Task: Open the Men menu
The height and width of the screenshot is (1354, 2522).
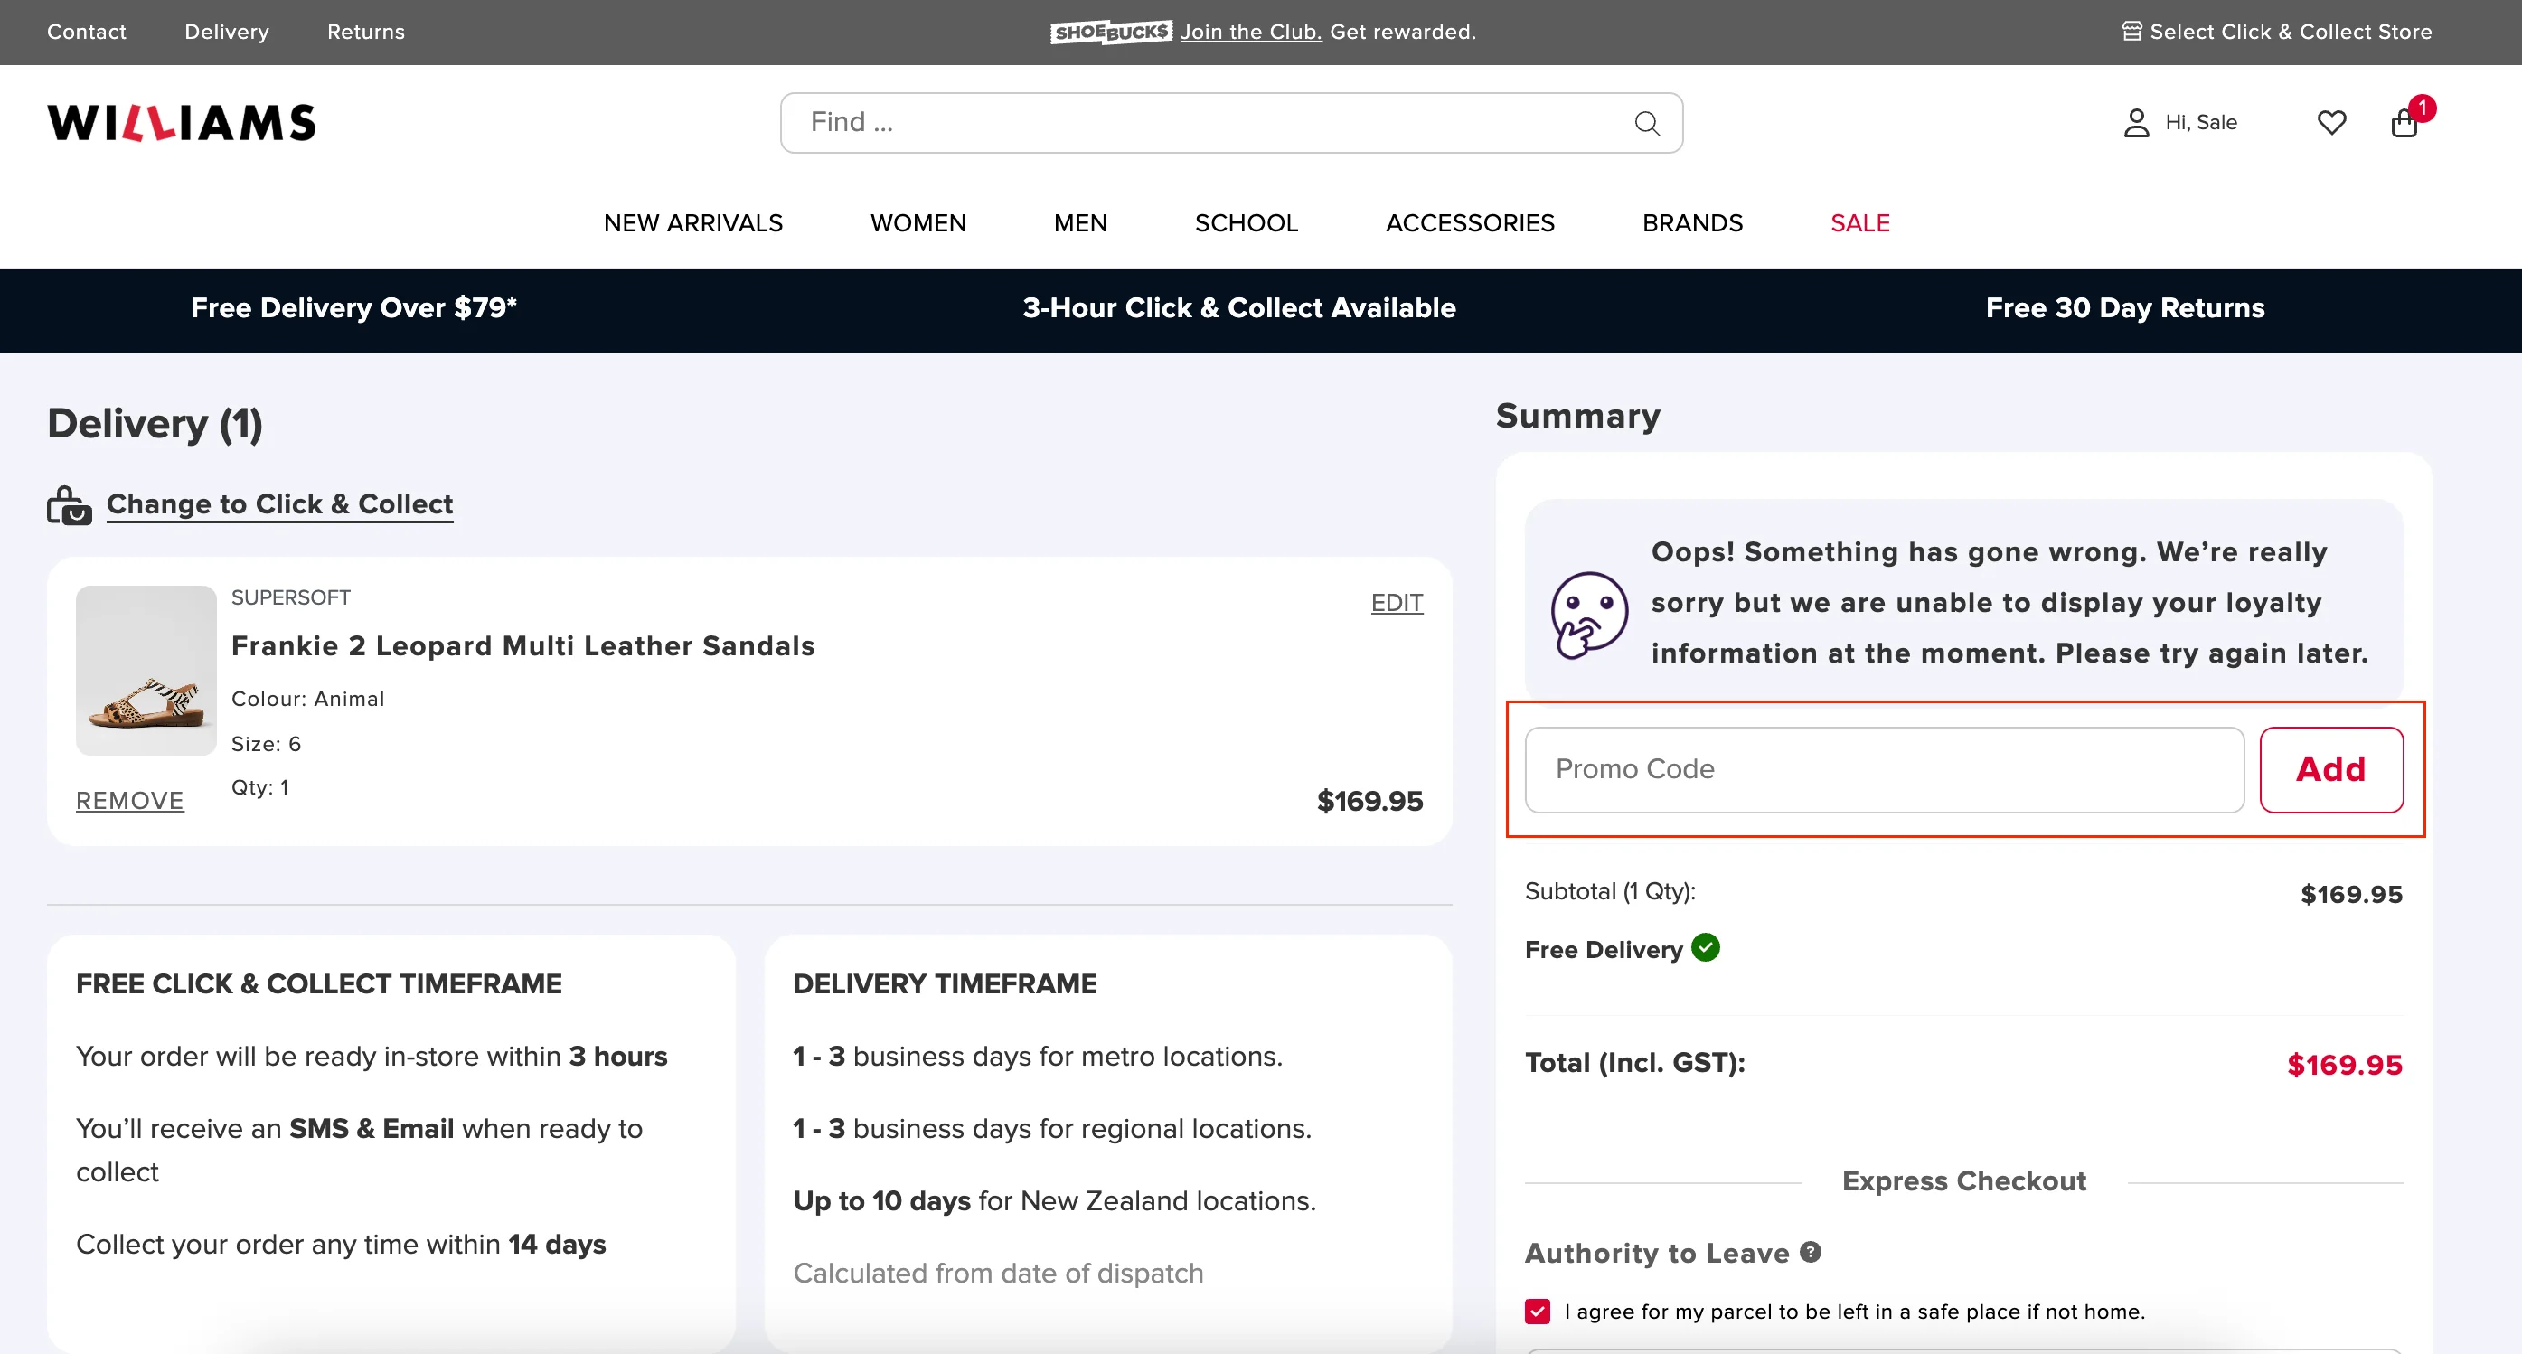Action: pyautogui.click(x=1080, y=223)
